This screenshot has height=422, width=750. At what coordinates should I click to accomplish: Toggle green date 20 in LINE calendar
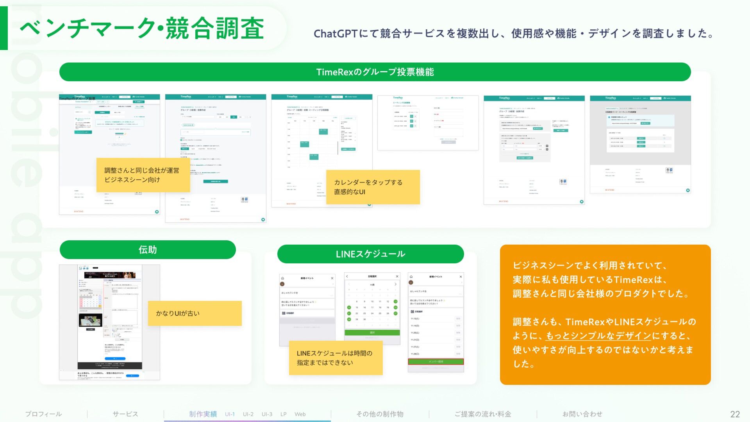tap(395, 308)
